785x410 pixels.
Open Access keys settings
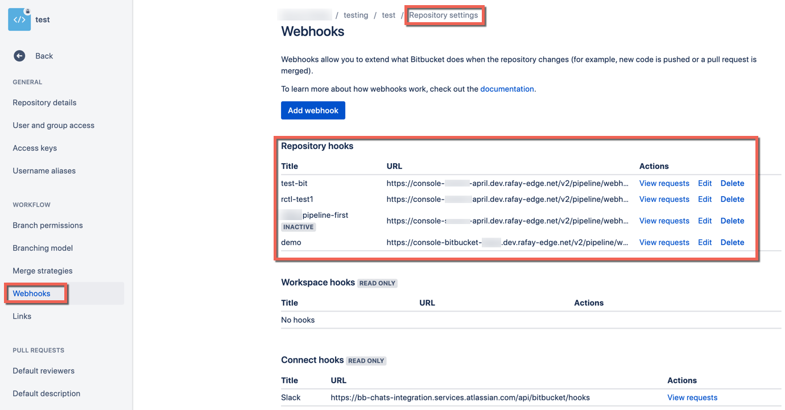tap(35, 148)
